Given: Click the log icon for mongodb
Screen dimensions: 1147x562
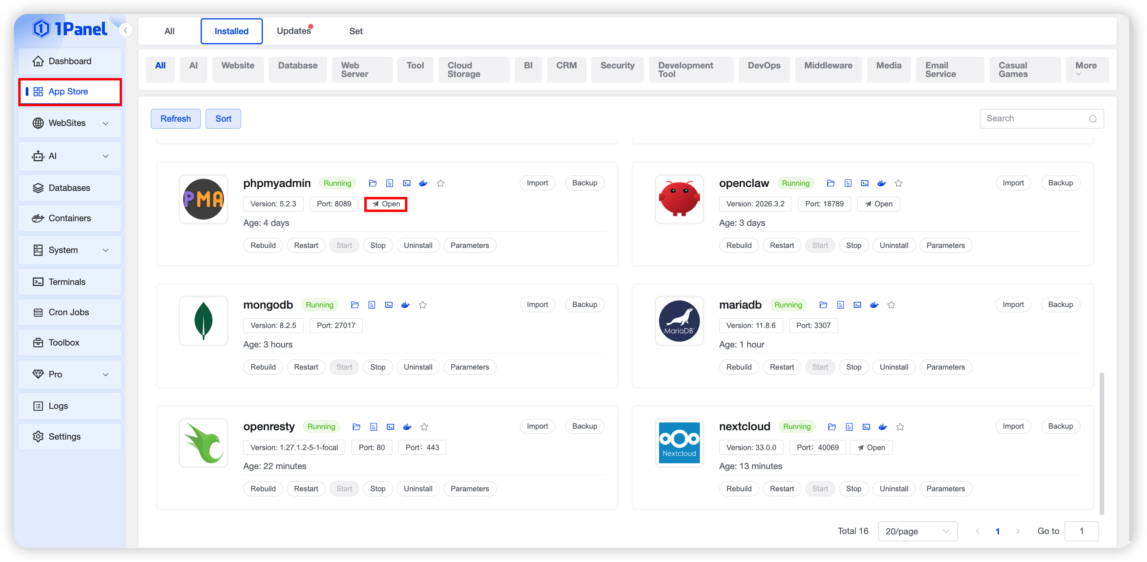Looking at the screenshot, I should click(372, 305).
